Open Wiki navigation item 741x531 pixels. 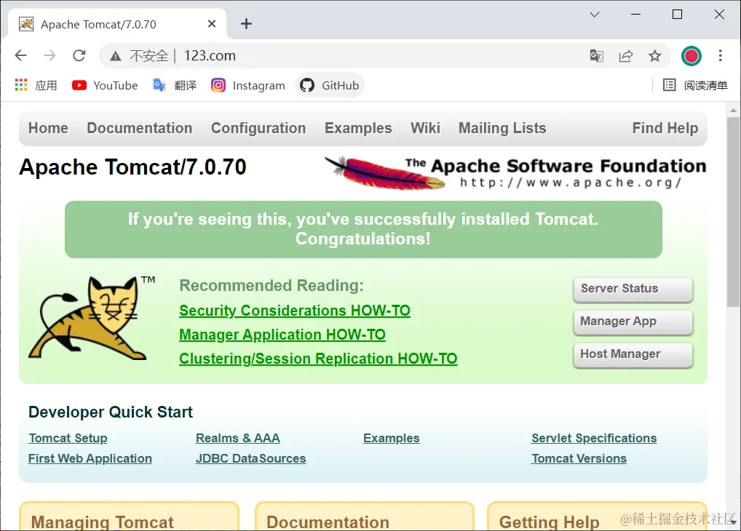coord(425,128)
